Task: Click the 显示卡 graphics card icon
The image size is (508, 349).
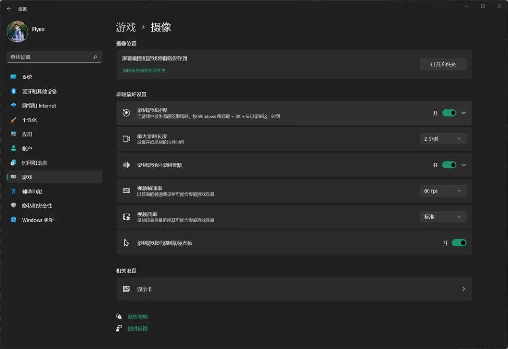Action: [127, 289]
